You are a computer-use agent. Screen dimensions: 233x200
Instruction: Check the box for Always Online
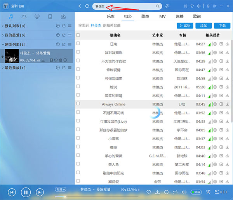[78, 103]
